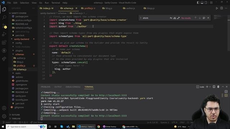
Task: Go to previous find match arrow
Action: point(195,18)
